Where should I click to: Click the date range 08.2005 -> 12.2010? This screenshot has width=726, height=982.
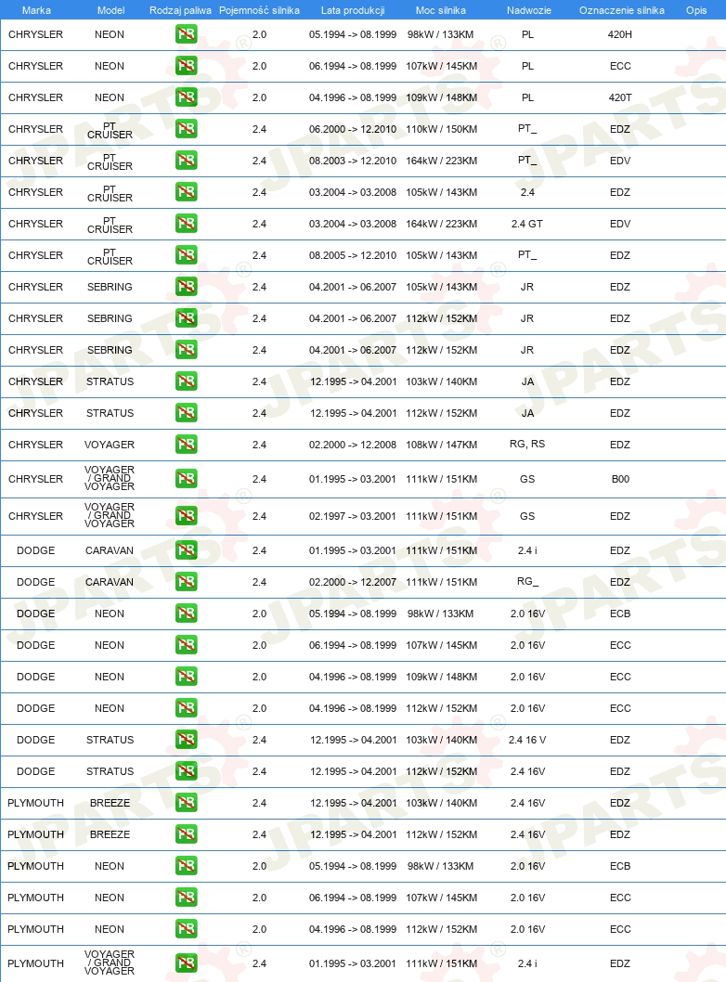(353, 255)
